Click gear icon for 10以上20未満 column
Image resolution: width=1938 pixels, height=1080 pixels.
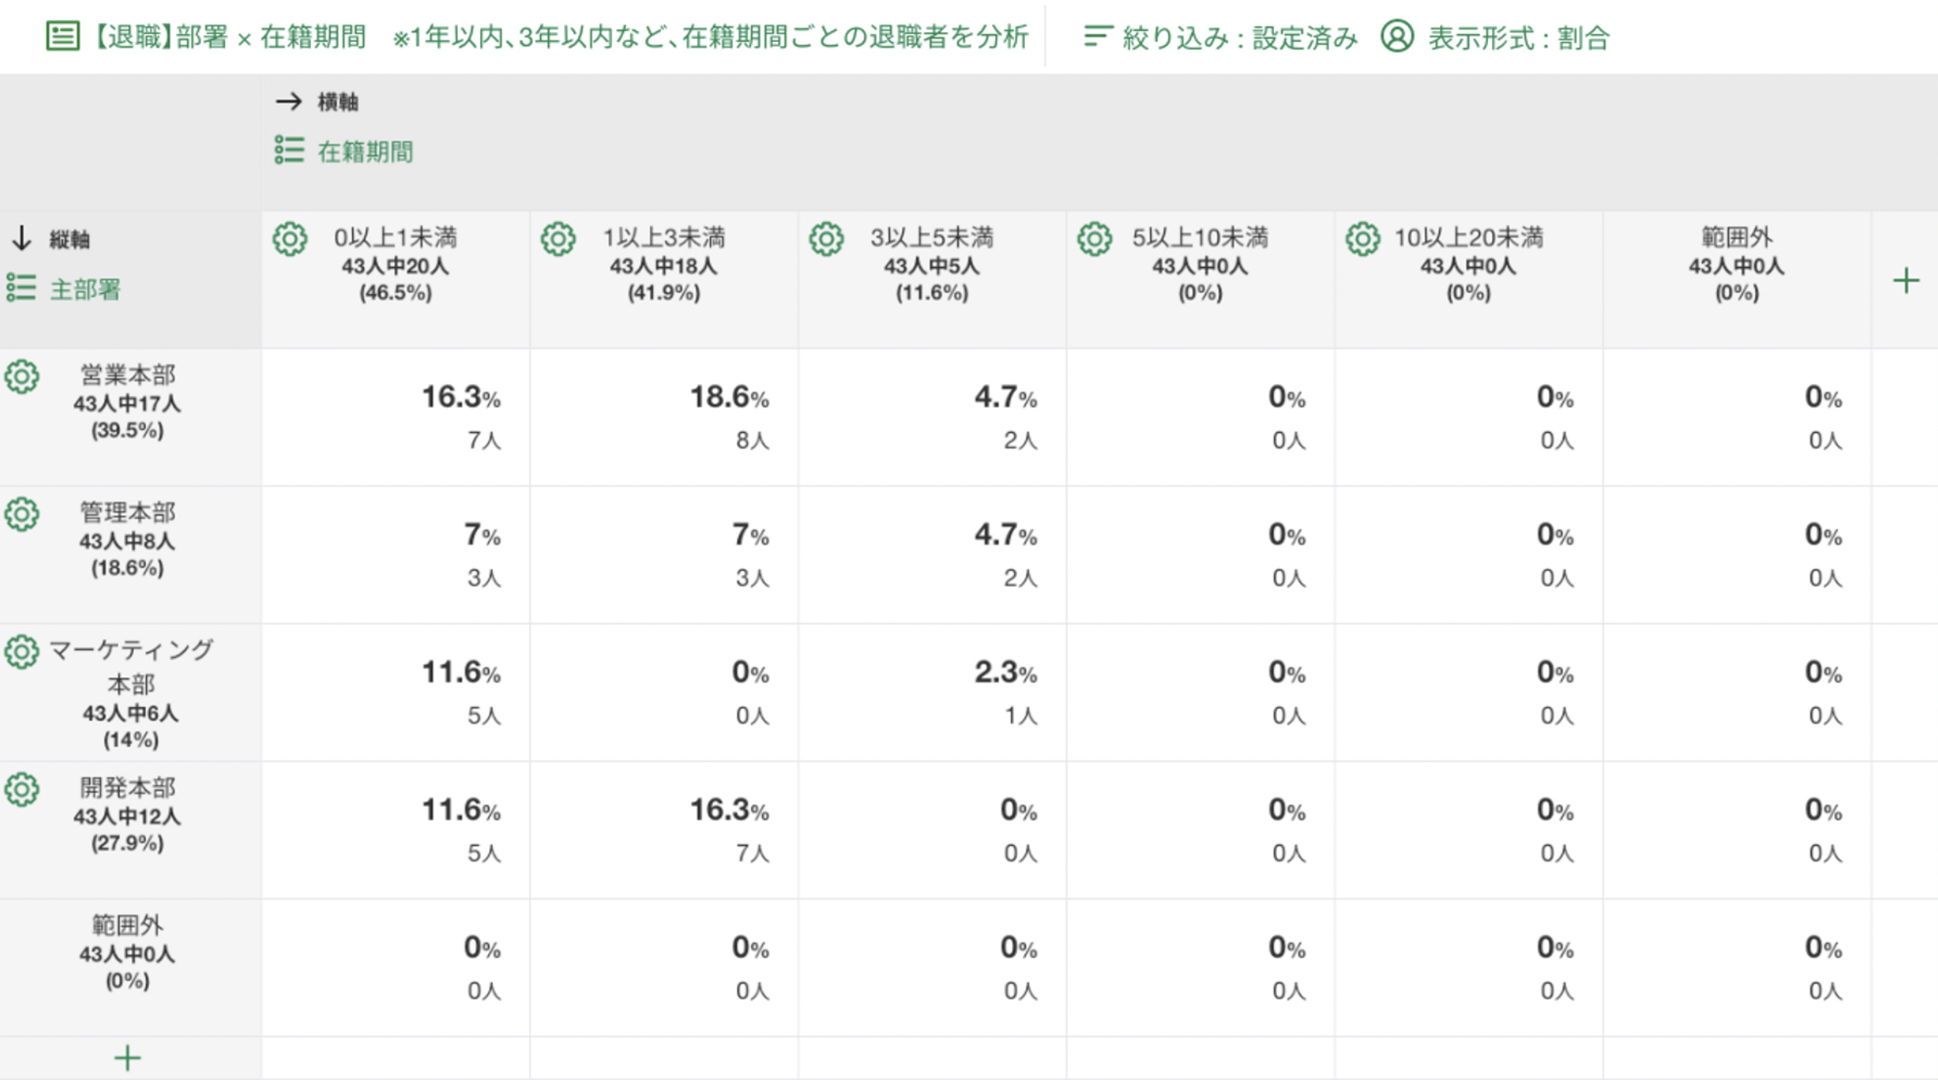1363,239
